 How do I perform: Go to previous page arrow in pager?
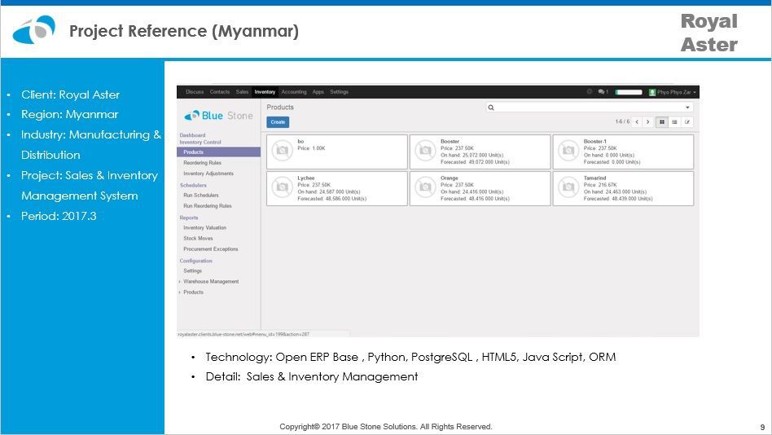click(636, 122)
